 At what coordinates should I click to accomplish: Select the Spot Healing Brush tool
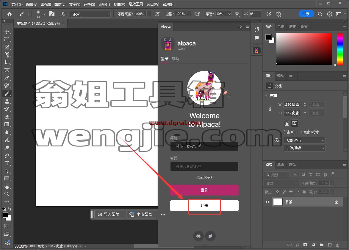tap(7, 86)
